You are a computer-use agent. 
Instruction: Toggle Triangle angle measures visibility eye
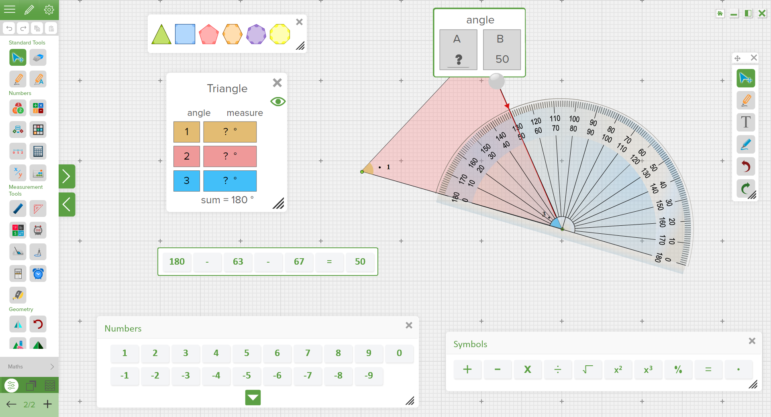coord(278,101)
